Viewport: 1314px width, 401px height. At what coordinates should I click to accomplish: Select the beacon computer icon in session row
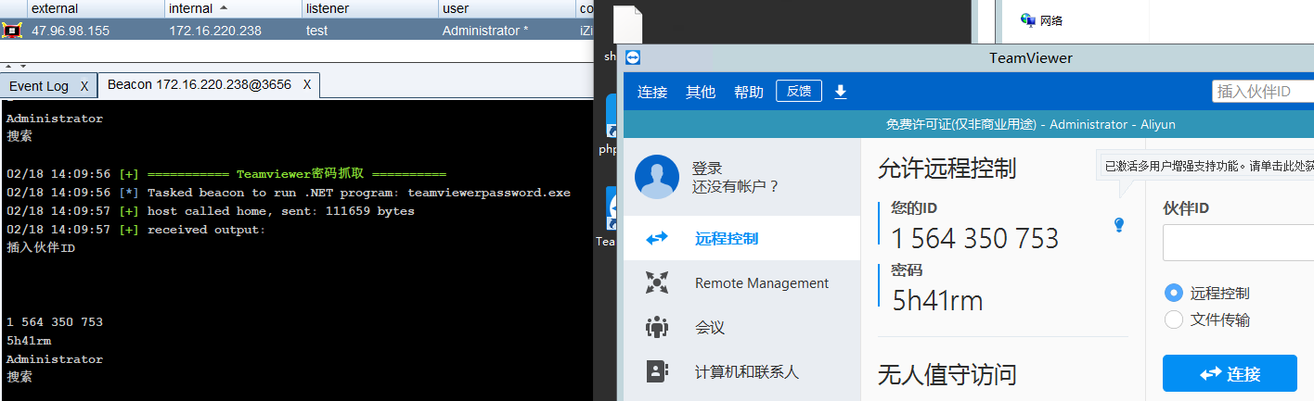click(12, 31)
